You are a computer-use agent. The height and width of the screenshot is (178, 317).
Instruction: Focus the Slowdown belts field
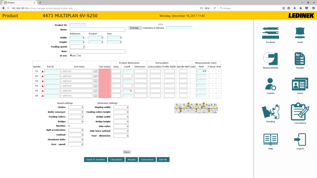click(76, 139)
